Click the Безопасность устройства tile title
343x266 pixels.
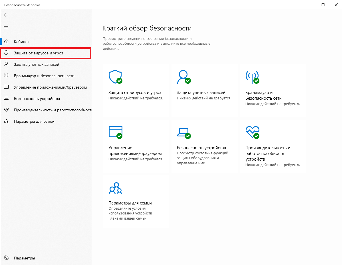tap(201, 148)
